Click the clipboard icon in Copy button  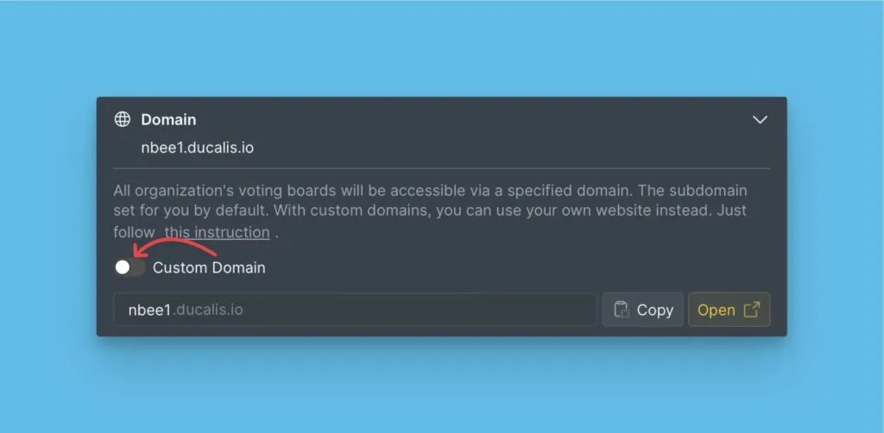click(621, 310)
